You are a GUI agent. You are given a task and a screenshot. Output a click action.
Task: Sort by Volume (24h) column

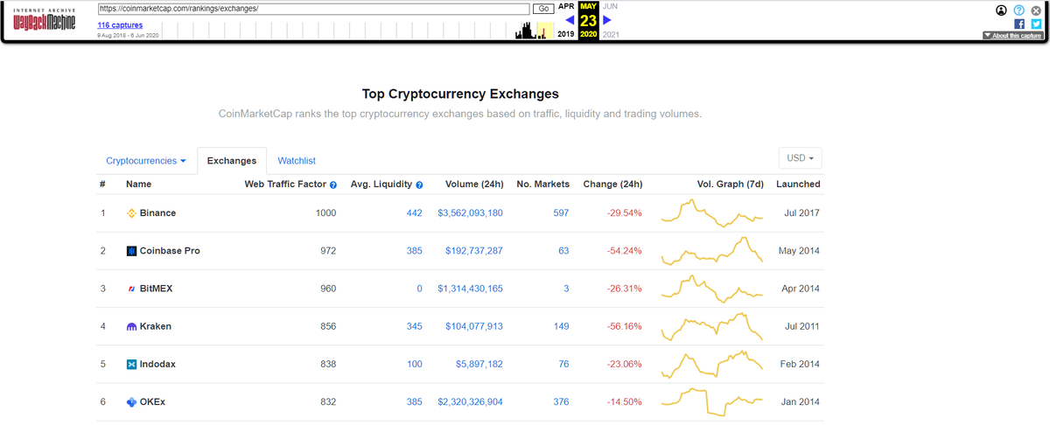pos(474,185)
